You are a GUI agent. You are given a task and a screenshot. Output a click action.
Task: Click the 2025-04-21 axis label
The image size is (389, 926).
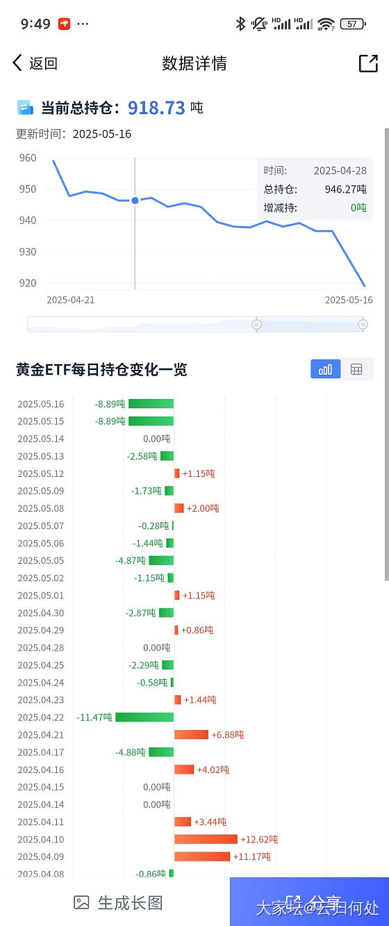click(70, 300)
